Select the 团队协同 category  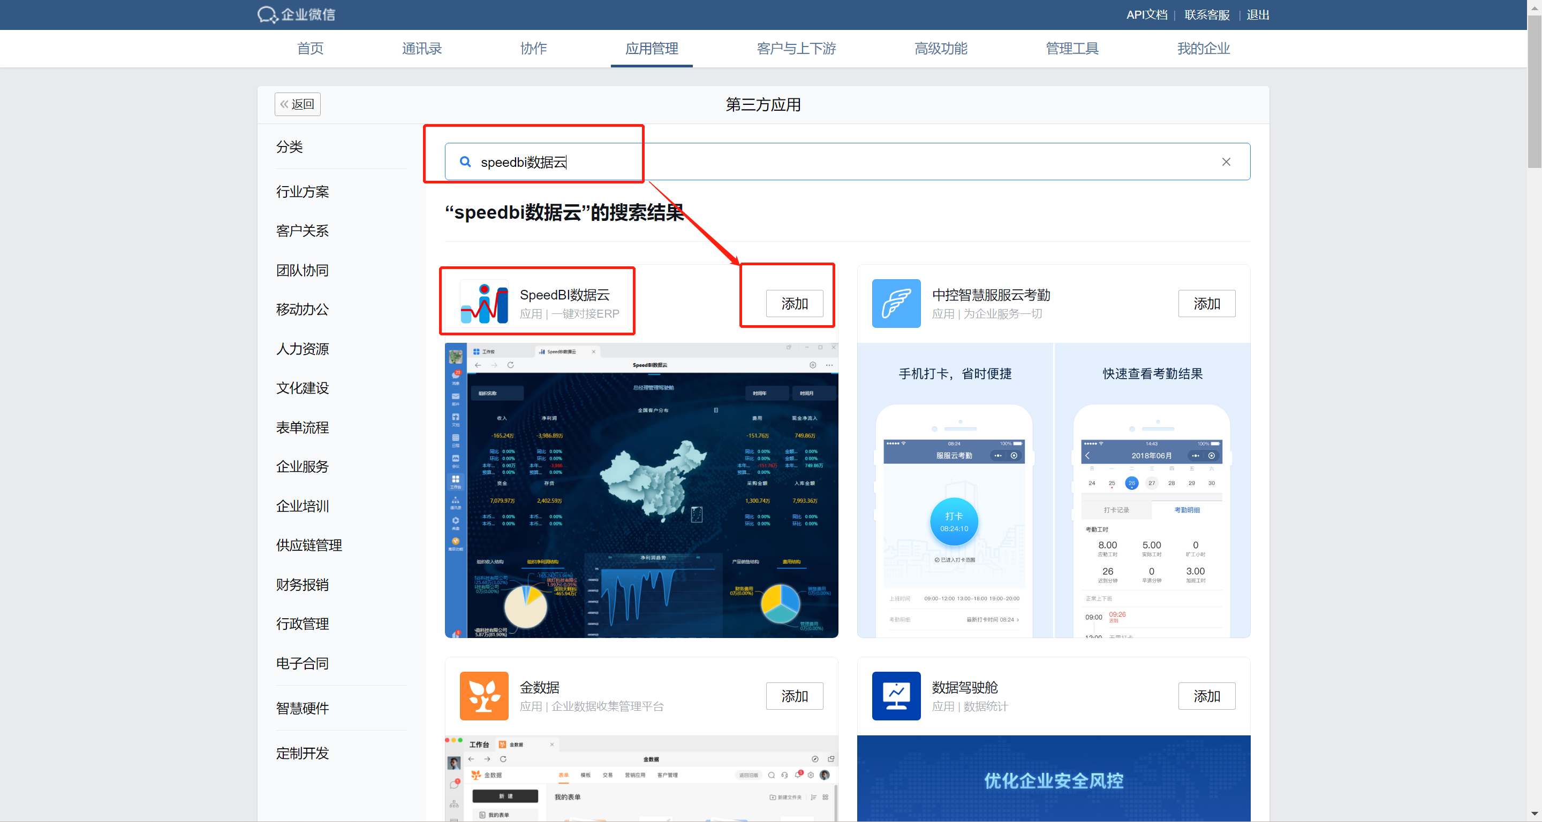pyautogui.click(x=303, y=270)
